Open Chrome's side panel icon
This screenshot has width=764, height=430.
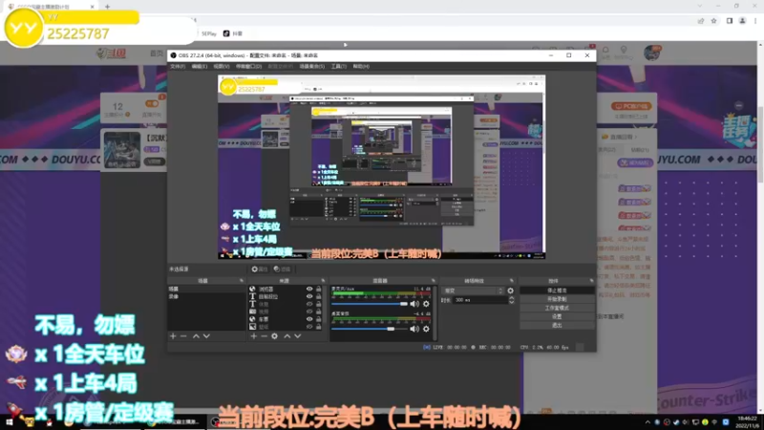click(x=730, y=21)
